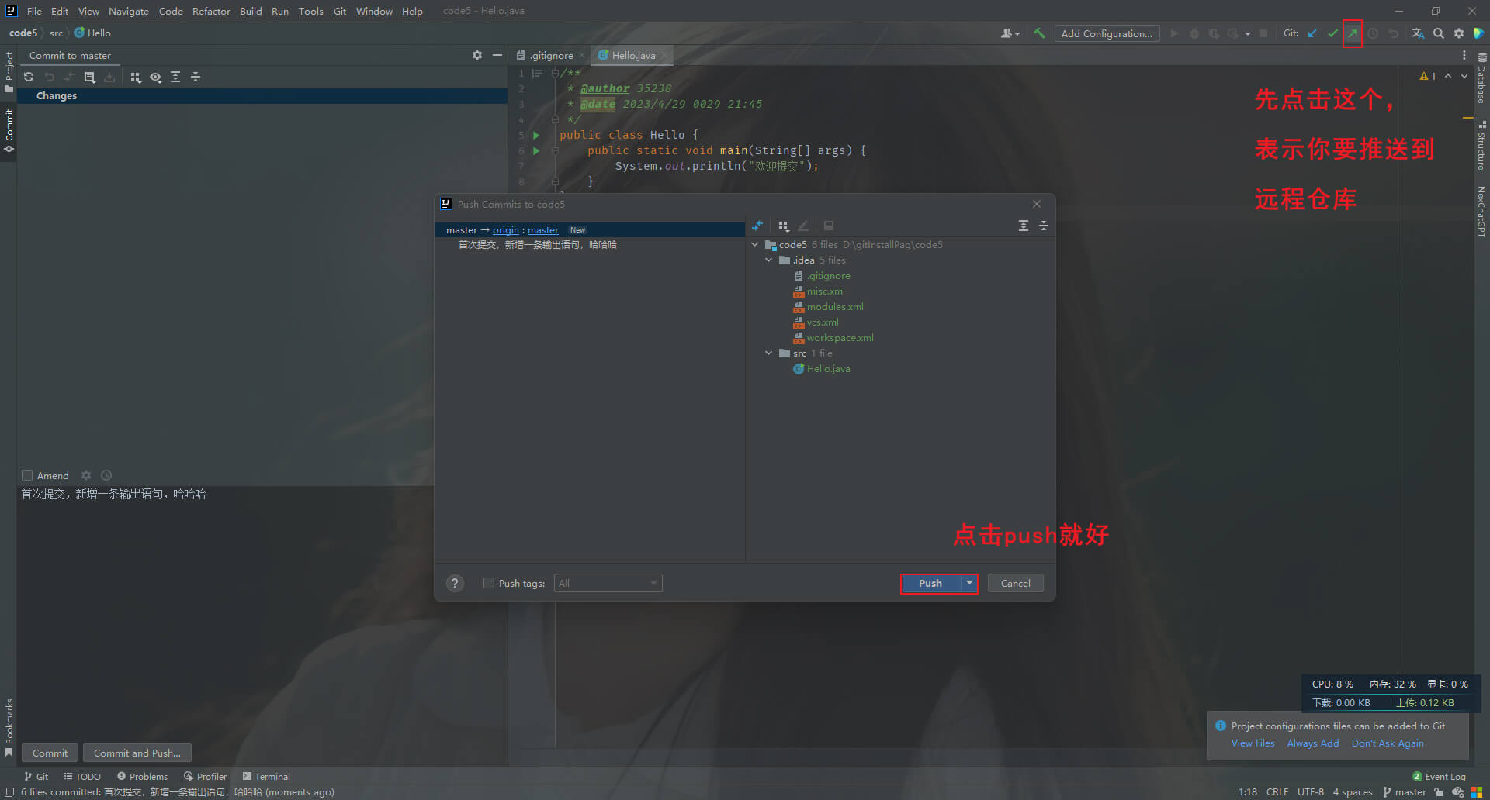This screenshot has width=1490, height=800.
Task: Switch to the .gitignore editor tab
Action: point(551,55)
